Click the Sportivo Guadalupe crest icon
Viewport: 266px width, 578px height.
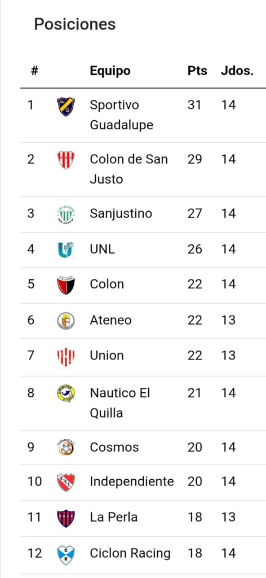(66, 107)
